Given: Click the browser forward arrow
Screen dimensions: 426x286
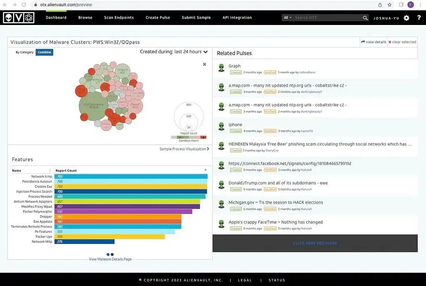Looking at the screenshot, I should coord(15,5).
